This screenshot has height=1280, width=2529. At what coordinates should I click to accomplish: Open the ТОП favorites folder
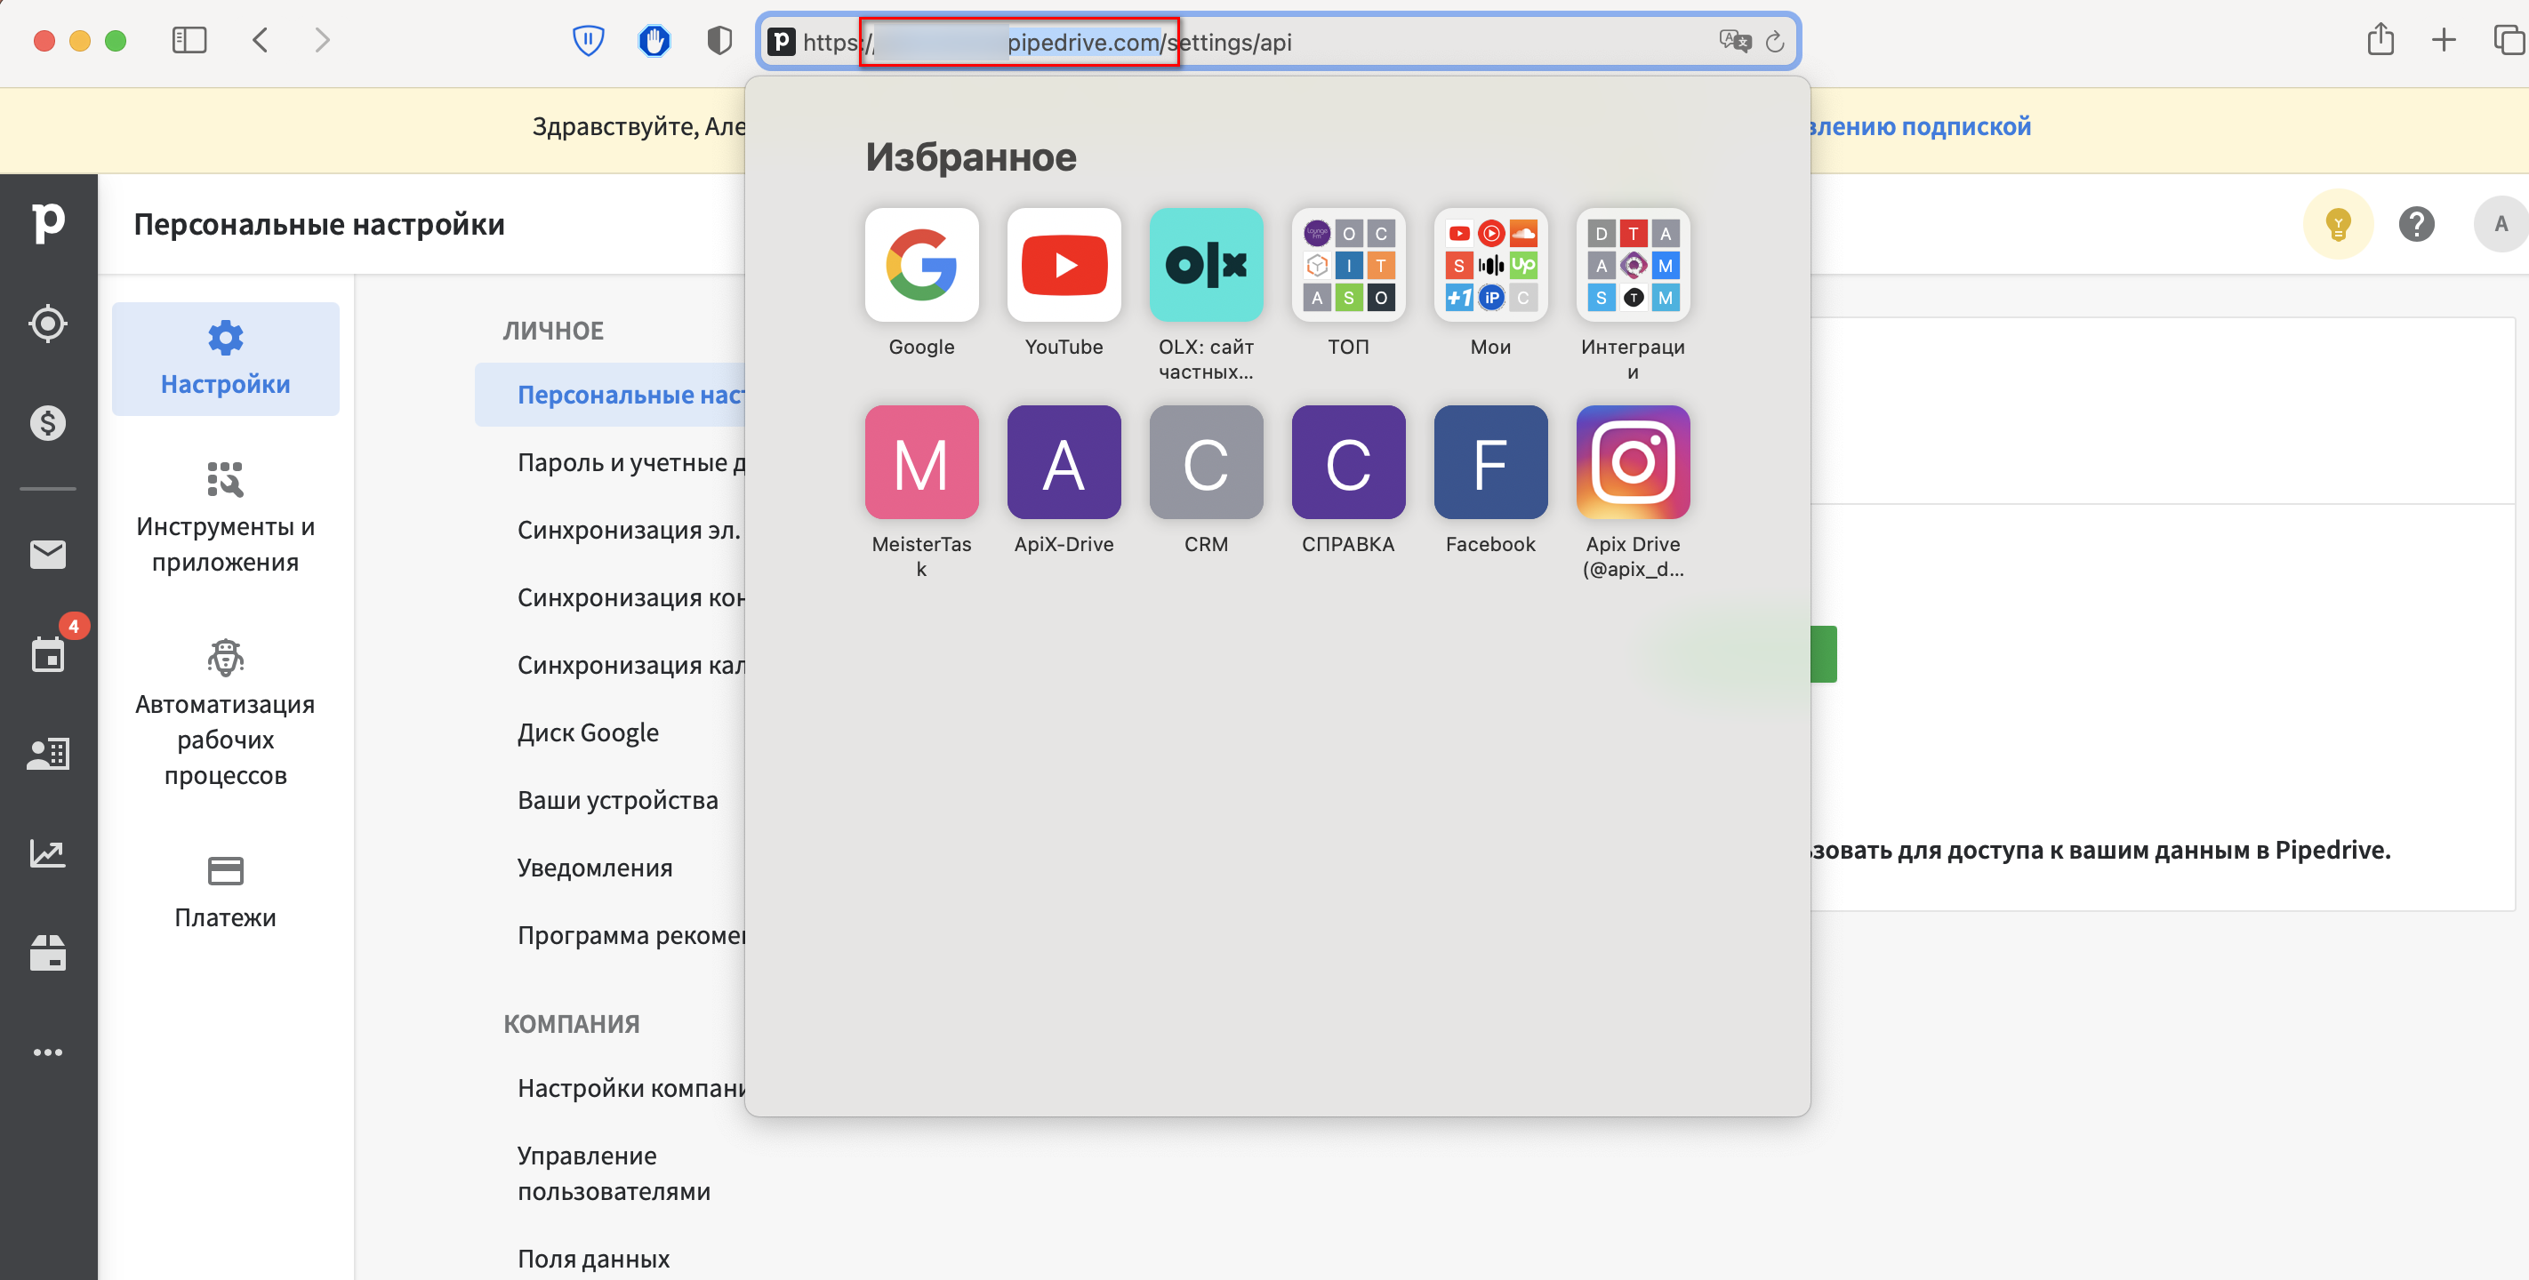click(1348, 264)
